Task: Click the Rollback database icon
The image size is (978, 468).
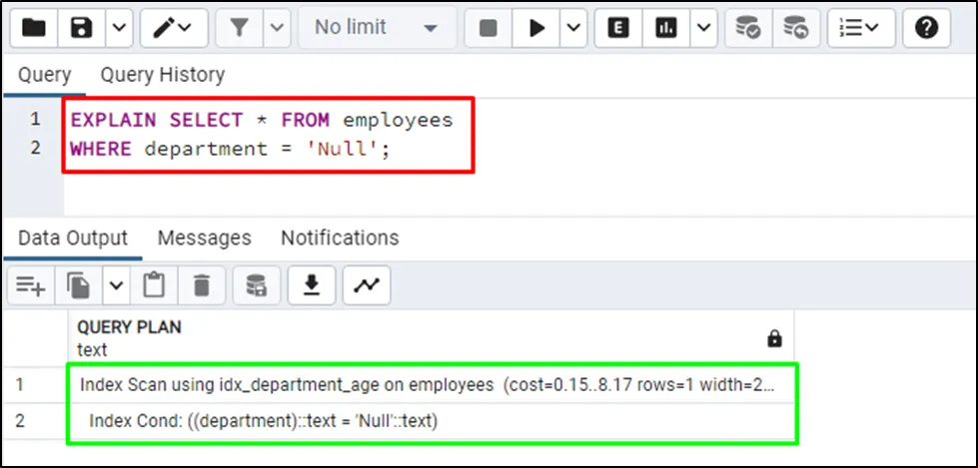Action: tap(795, 28)
